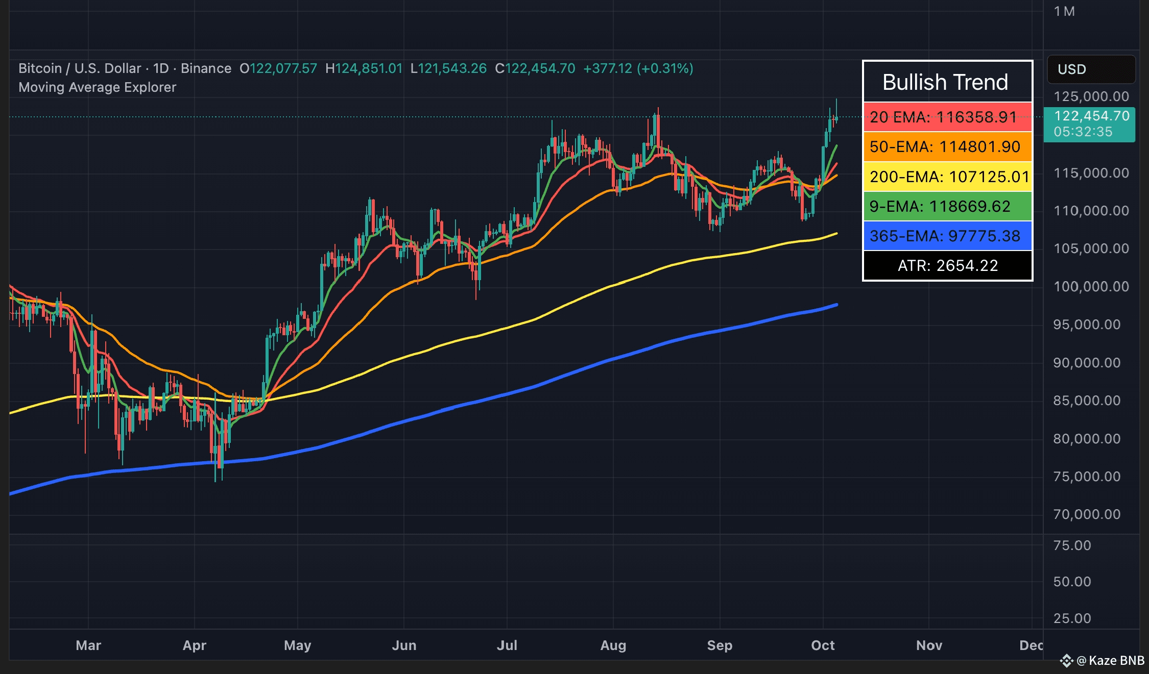The width and height of the screenshot is (1149, 674).
Task: Click the black ATR value cell
Action: (947, 265)
